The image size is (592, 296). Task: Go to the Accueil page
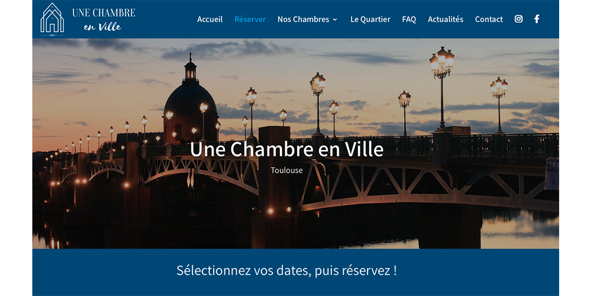click(210, 19)
